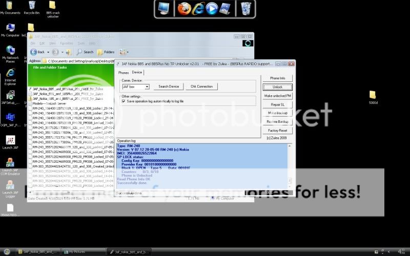Viewport: 410px width, 256px height.
Task: Open the Recycle Bin dock icon
Action: (247, 8)
